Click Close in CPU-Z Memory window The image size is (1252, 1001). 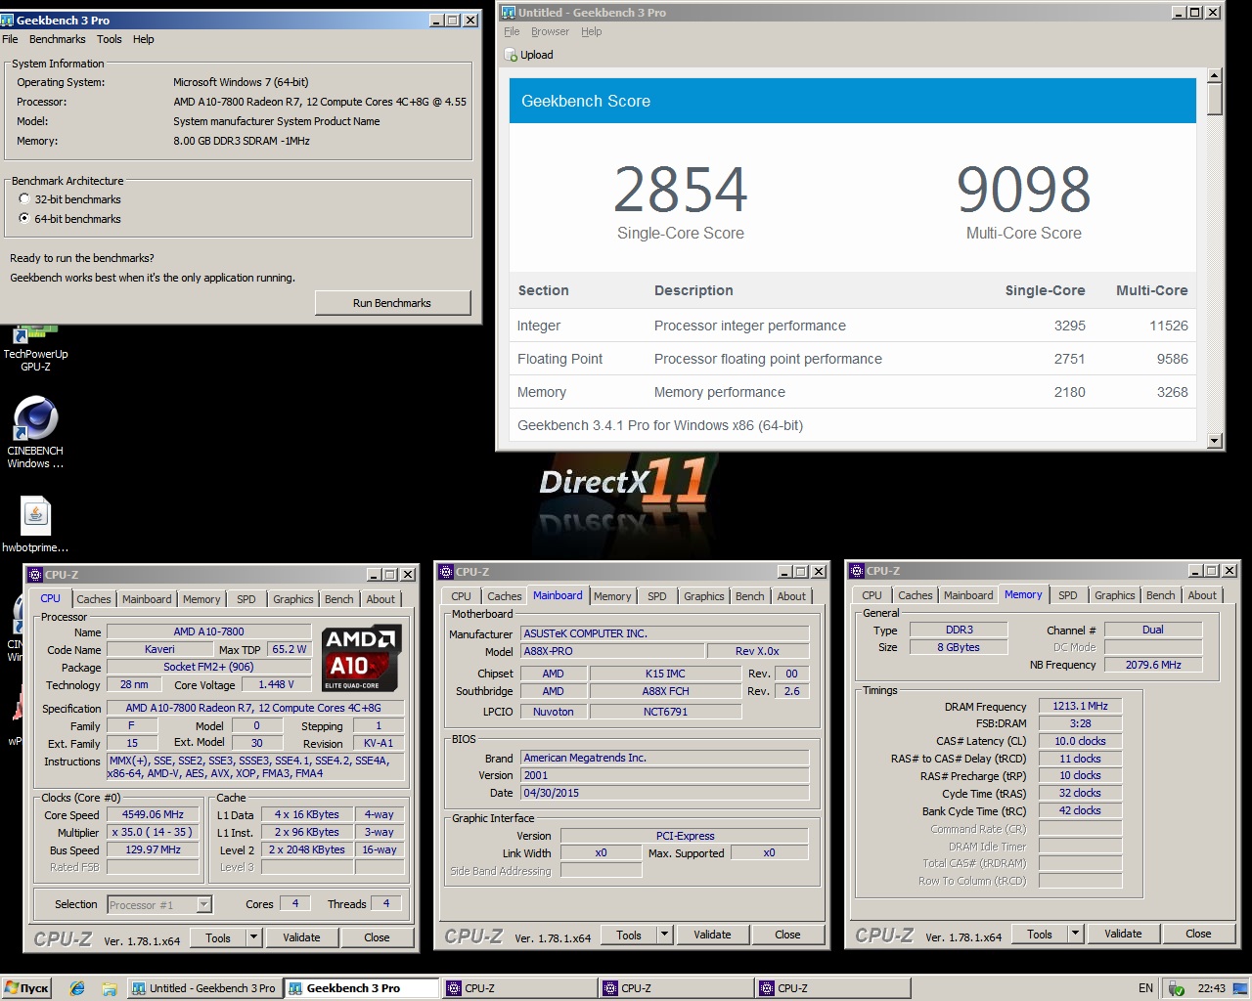click(1198, 934)
